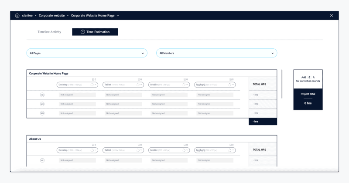
Task: Click the comment count icon above Desktop in Home Page
Action: click(x=93, y=79)
